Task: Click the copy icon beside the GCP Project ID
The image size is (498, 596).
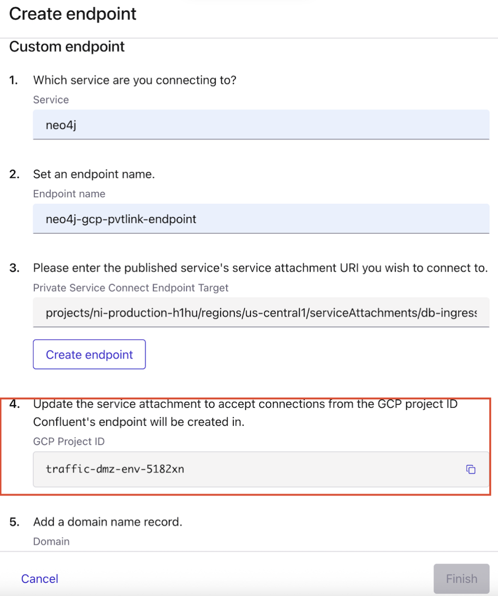Action: point(471,469)
